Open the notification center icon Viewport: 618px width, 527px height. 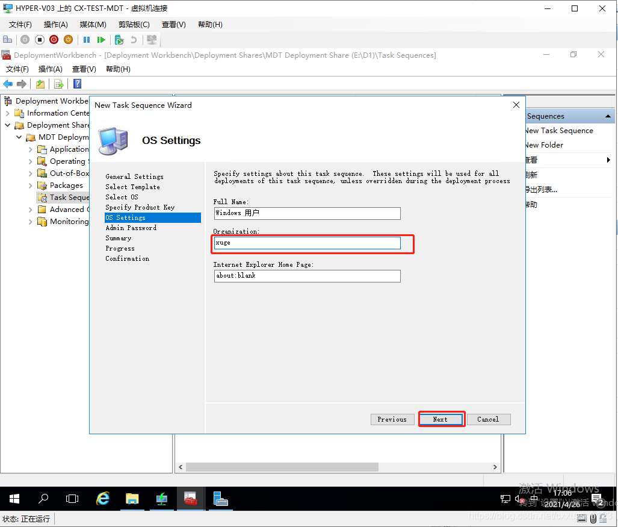[598, 499]
